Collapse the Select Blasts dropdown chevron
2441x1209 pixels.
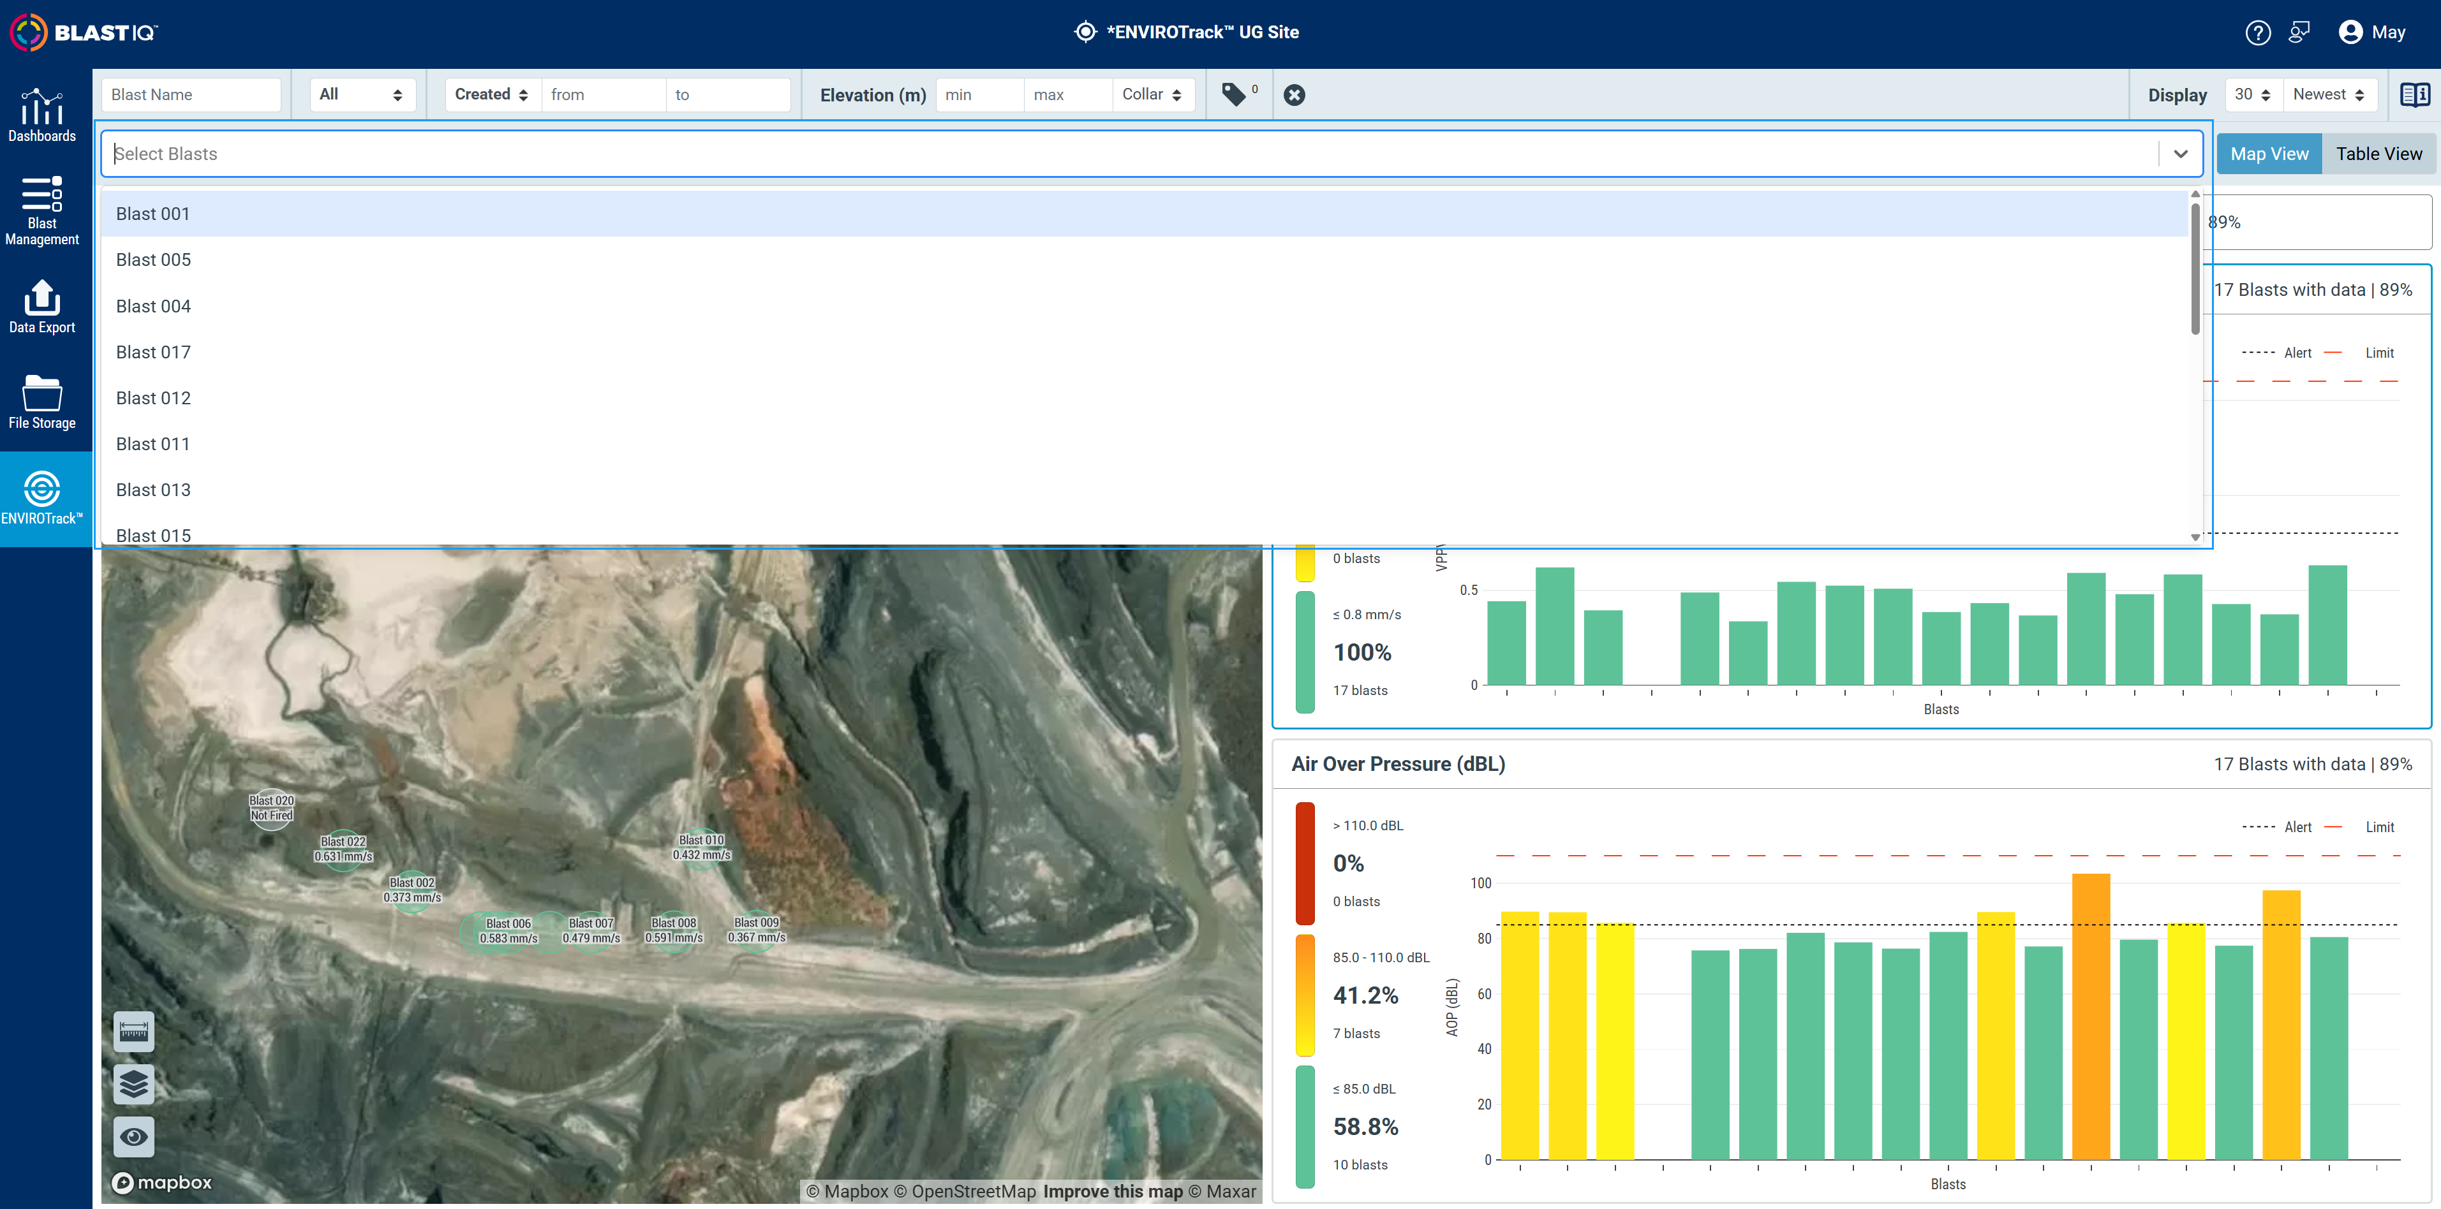(x=2181, y=154)
